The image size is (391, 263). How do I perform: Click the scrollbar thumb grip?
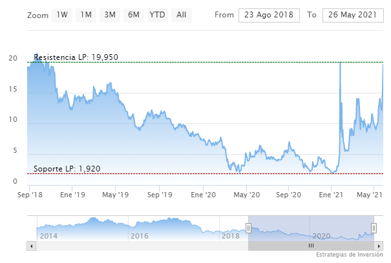point(311,246)
